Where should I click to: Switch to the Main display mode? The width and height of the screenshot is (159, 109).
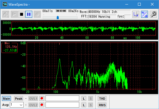[x=6, y=99]
